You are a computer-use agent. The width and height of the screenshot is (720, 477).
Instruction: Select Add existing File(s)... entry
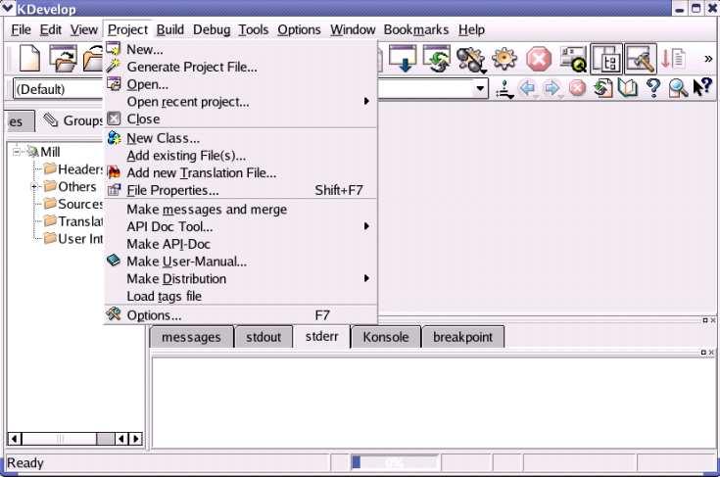[241, 156]
